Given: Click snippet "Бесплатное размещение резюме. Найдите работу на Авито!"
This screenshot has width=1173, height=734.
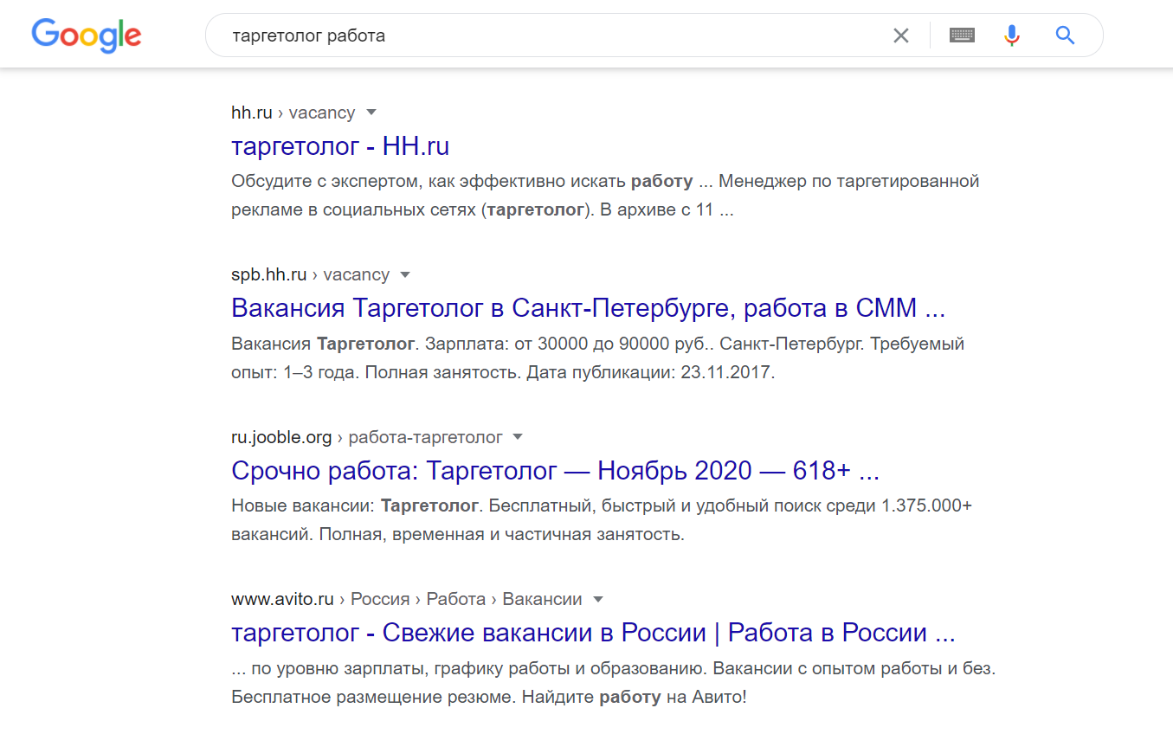Looking at the screenshot, I should point(489,696).
